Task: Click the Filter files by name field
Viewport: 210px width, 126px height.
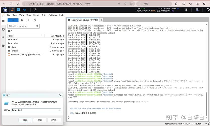Action: (x=23, y=26)
